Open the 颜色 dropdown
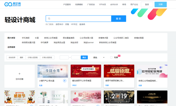 point(99,57)
